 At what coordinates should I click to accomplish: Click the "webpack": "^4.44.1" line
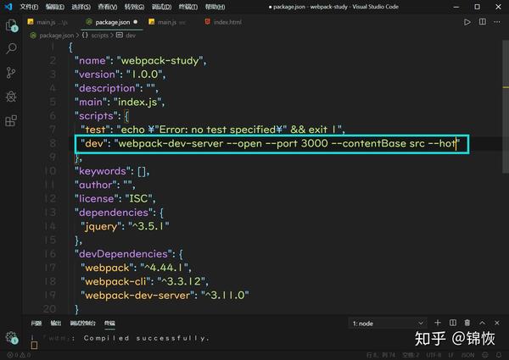tap(136, 268)
